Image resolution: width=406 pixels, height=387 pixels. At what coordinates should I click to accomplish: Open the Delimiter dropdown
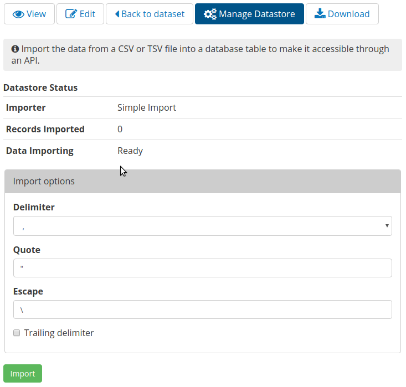tap(202, 226)
